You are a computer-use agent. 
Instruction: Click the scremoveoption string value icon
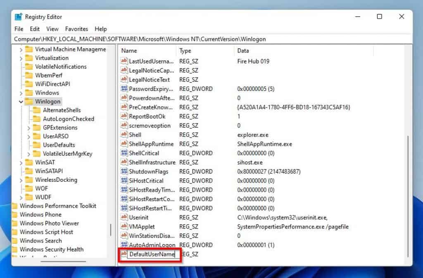pyautogui.click(x=124, y=125)
